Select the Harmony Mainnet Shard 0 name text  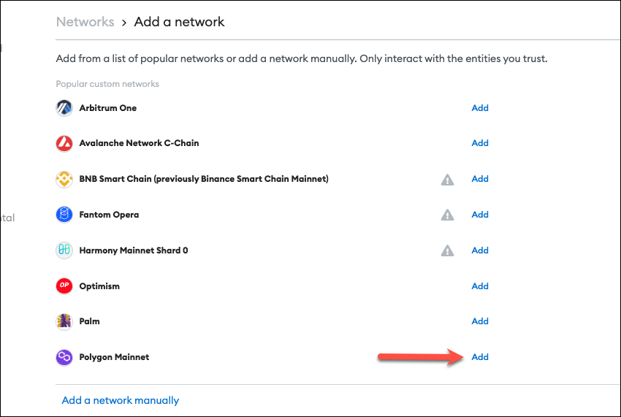(x=134, y=250)
